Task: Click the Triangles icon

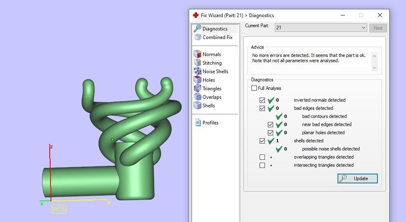Action: (198, 88)
